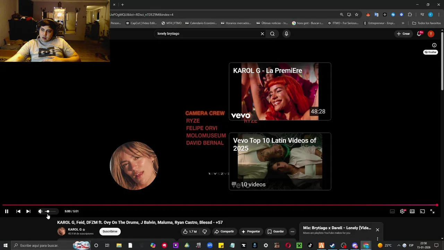Click the red video progress bar
Screen dimensions: 444x250
click(220, 205)
